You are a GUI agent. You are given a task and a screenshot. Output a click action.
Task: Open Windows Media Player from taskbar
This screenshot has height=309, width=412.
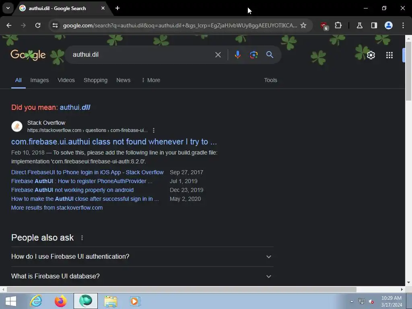coord(135,301)
